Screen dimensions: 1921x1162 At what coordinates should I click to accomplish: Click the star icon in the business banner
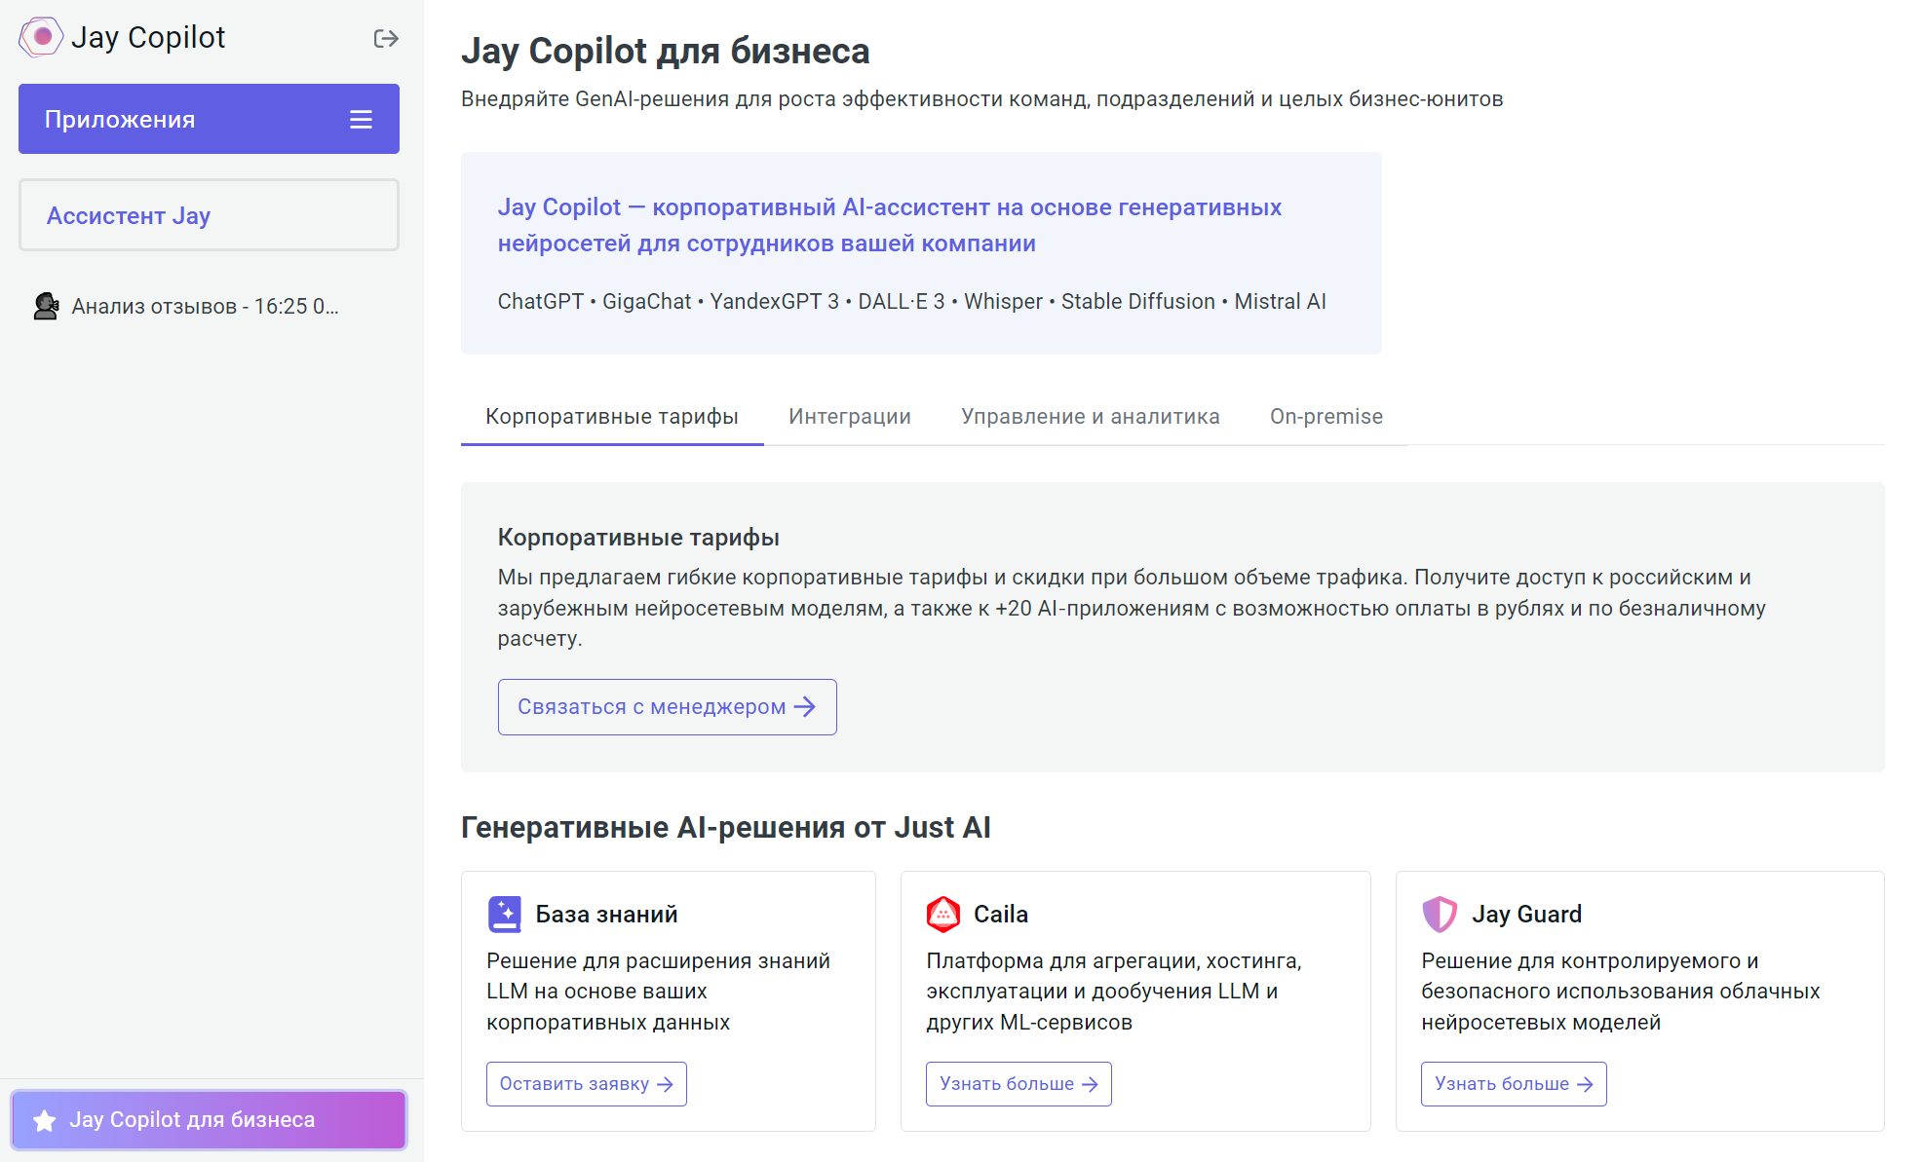click(45, 1120)
